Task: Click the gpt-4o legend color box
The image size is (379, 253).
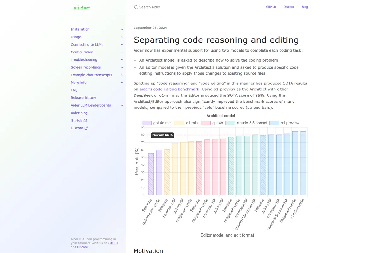Action: tap(206, 123)
